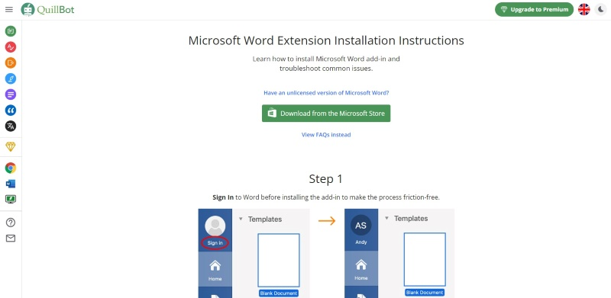
Task: Click Download from the Microsoft Store
Action: pyautogui.click(x=326, y=114)
